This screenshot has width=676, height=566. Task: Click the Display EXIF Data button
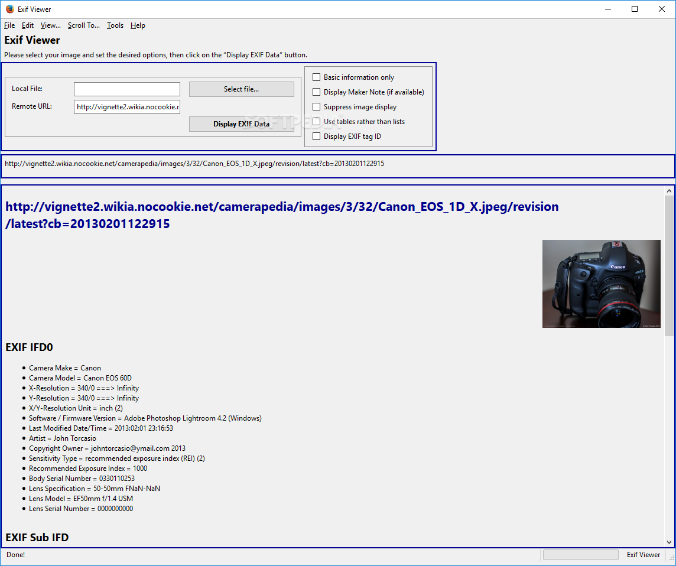(242, 124)
